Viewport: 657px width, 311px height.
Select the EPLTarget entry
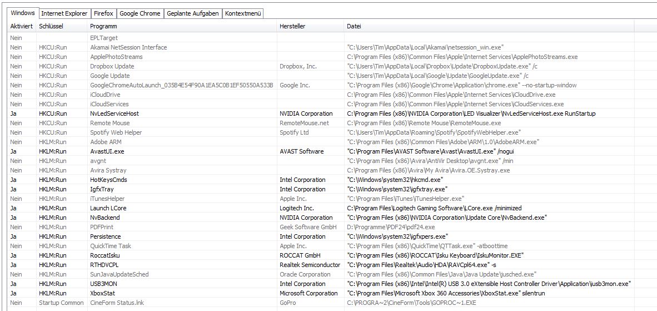coord(104,38)
